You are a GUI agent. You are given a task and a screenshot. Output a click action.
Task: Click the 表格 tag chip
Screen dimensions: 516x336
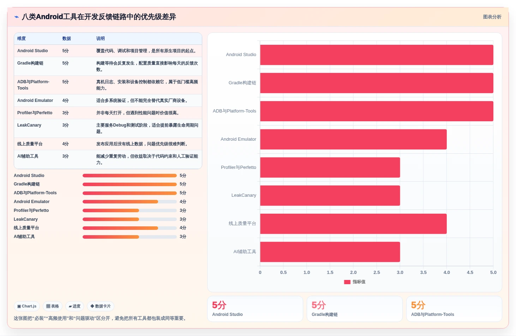tap(53, 306)
